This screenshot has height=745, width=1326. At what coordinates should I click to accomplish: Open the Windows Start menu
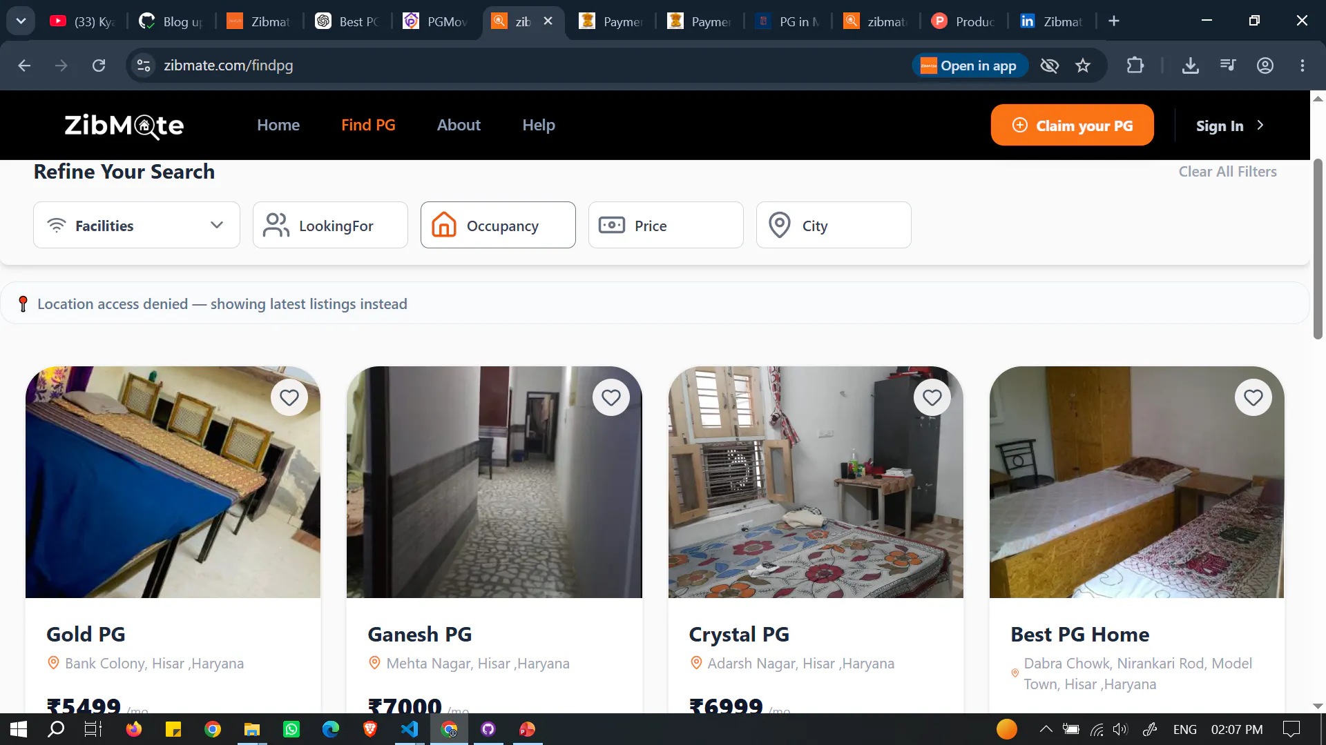pos(19,729)
